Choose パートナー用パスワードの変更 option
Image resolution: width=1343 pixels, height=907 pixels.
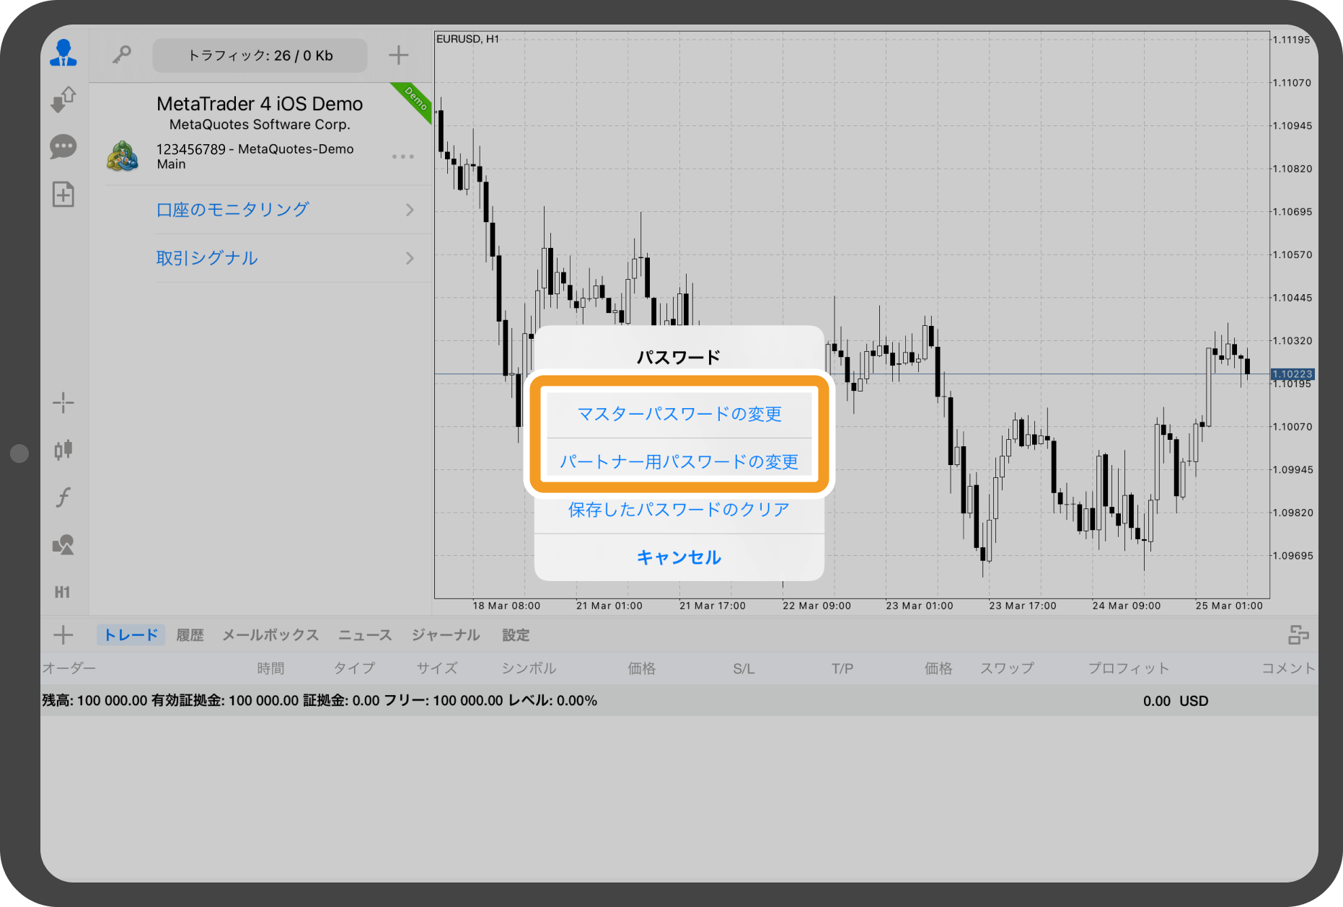click(x=679, y=462)
